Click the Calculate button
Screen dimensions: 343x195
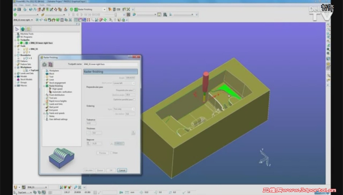tap(88, 170)
